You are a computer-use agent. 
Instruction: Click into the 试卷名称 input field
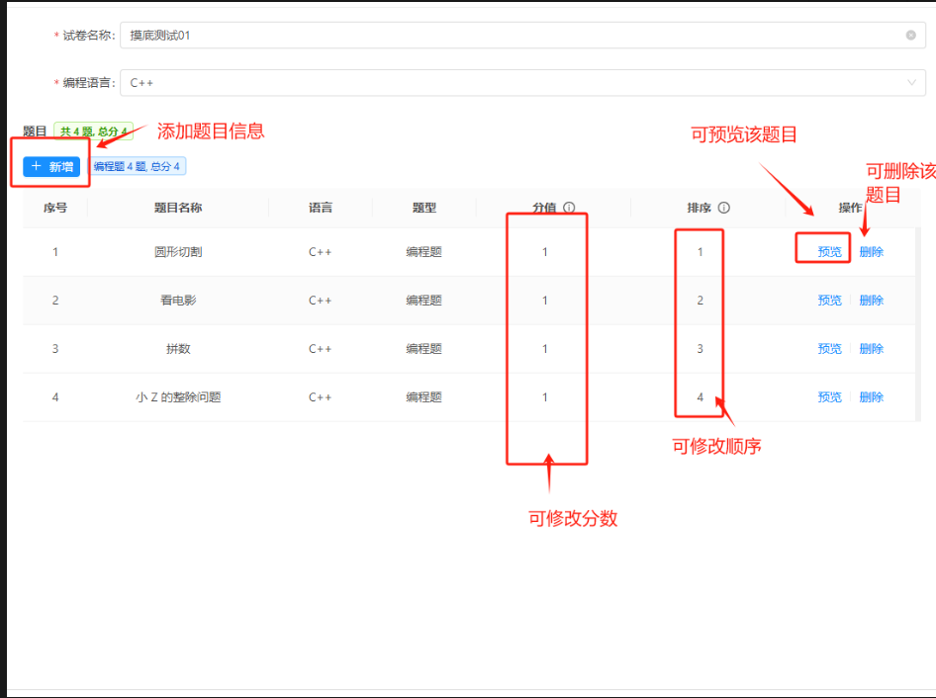click(x=495, y=36)
